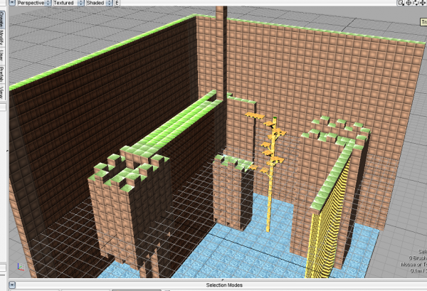Screen dimensions: 427x291
Task: Select the yellow highlighted wall face
Action: tap(329, 221)
